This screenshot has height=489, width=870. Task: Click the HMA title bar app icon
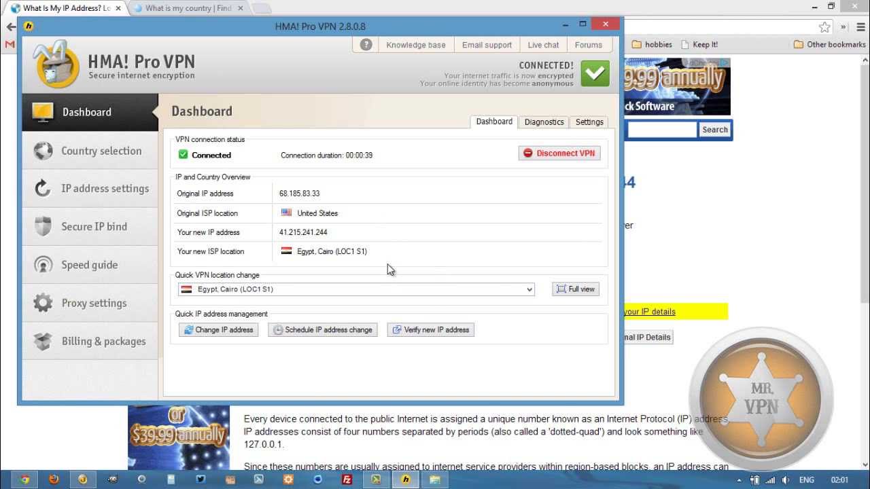[x=29, y=26]
